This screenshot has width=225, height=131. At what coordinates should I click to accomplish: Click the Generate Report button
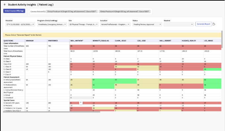point(203,24)
